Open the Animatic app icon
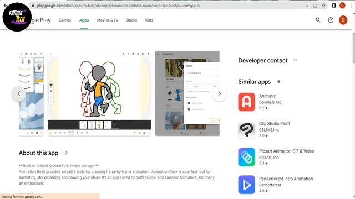This screenshot has width=355, height=199. point(246,102)
